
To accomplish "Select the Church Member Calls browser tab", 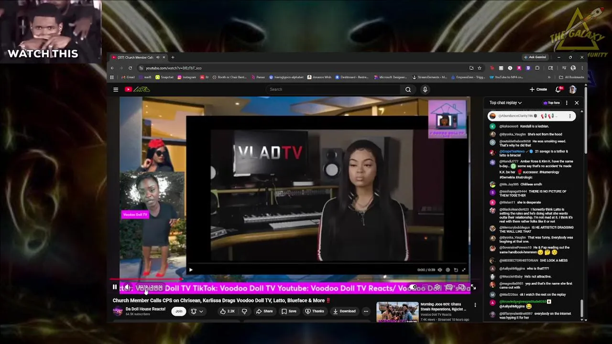I will [x=138, y=57].
